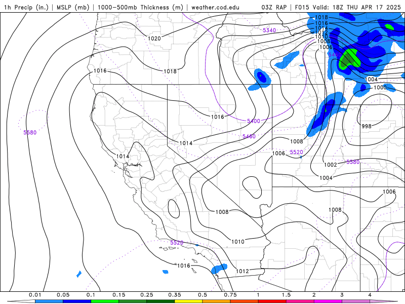Click the '03Z RAP' model run label
Image resolution: width=405 pixels, height=304 pixels.
pos(274,7)
